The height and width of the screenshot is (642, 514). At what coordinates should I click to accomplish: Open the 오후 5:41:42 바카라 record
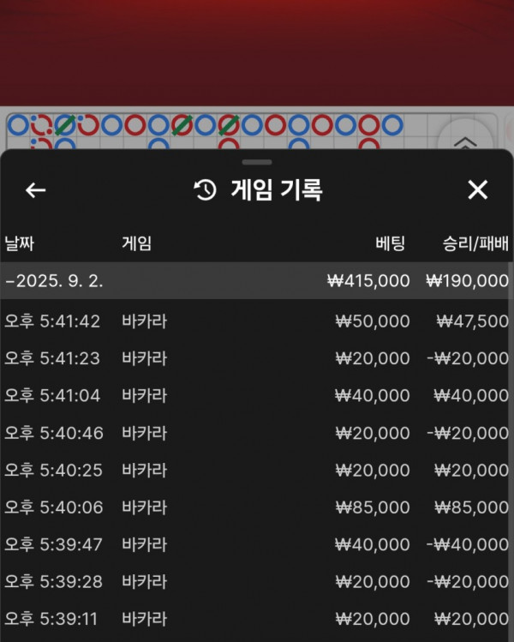(256, 321)
